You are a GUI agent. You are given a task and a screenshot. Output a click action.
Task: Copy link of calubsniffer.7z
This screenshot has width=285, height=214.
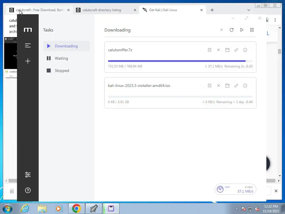236,50
